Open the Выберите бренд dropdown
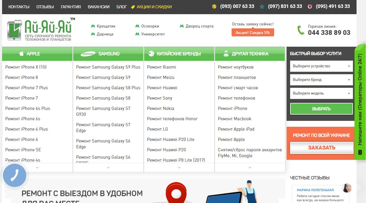366x203 pixels. [321, 80]
